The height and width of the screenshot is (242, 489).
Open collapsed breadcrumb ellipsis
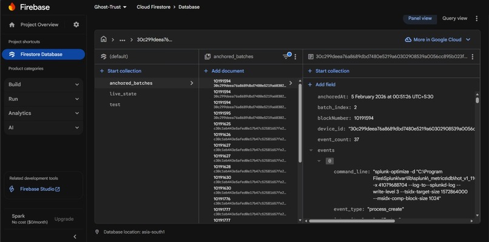[x=123, y=40]
